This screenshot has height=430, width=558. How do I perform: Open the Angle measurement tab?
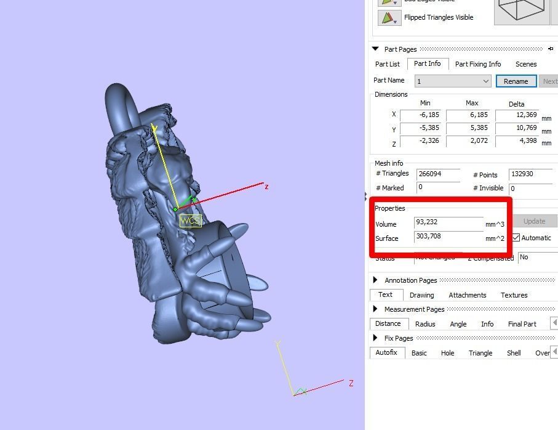pyautogui.click(x=458, y=324)
